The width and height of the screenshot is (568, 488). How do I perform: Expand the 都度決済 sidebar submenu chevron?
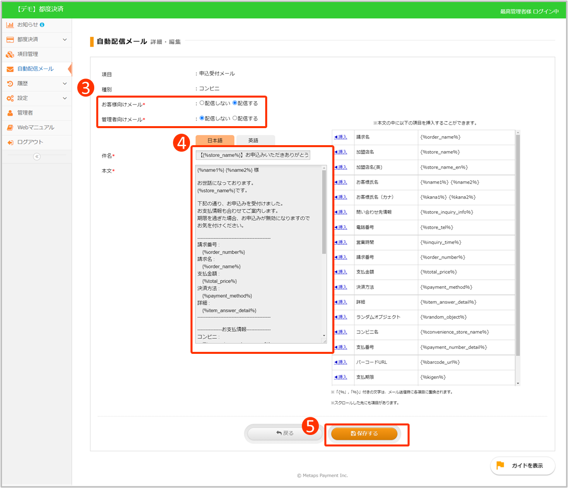tap(64, 40)
